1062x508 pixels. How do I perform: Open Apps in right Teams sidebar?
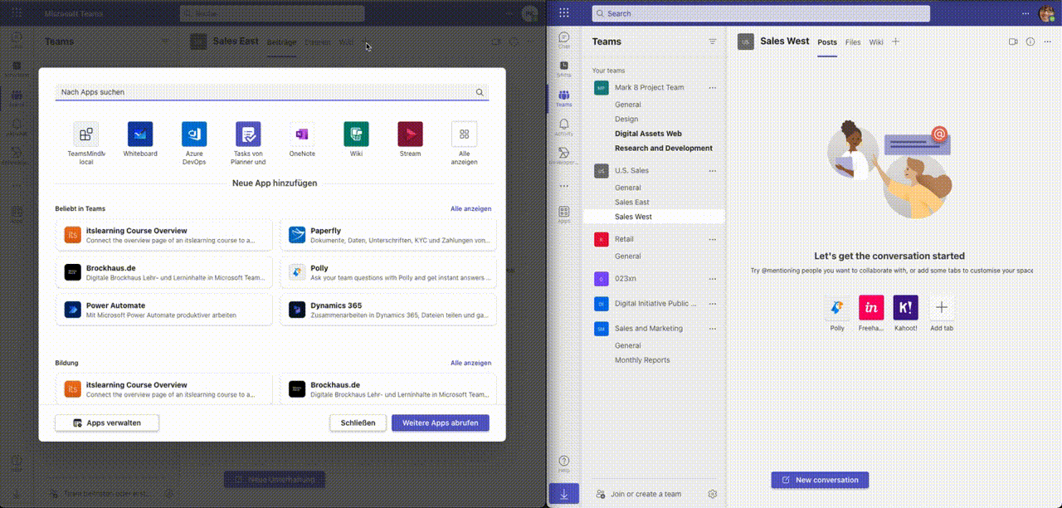(564, 215)
